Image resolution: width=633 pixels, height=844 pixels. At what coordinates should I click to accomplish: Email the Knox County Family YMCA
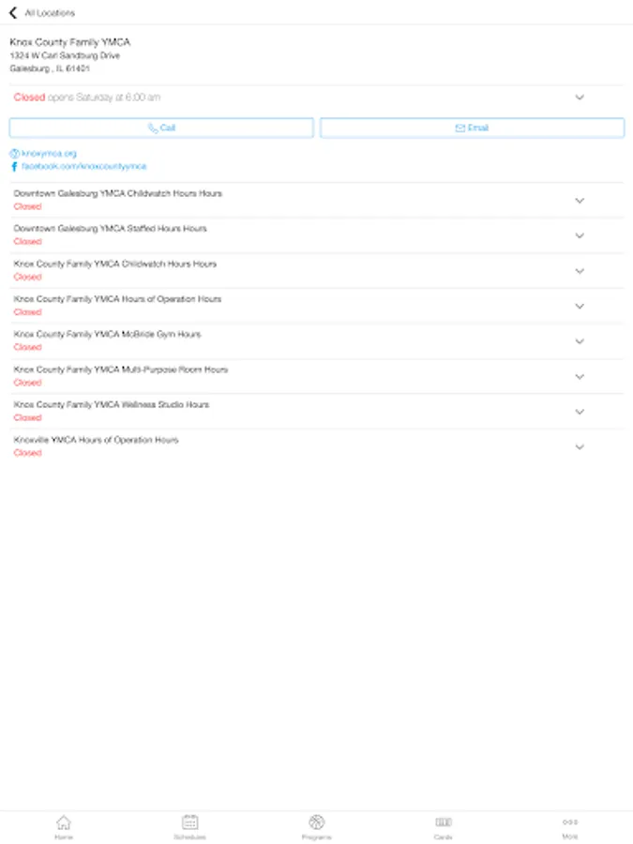point(472,128)
